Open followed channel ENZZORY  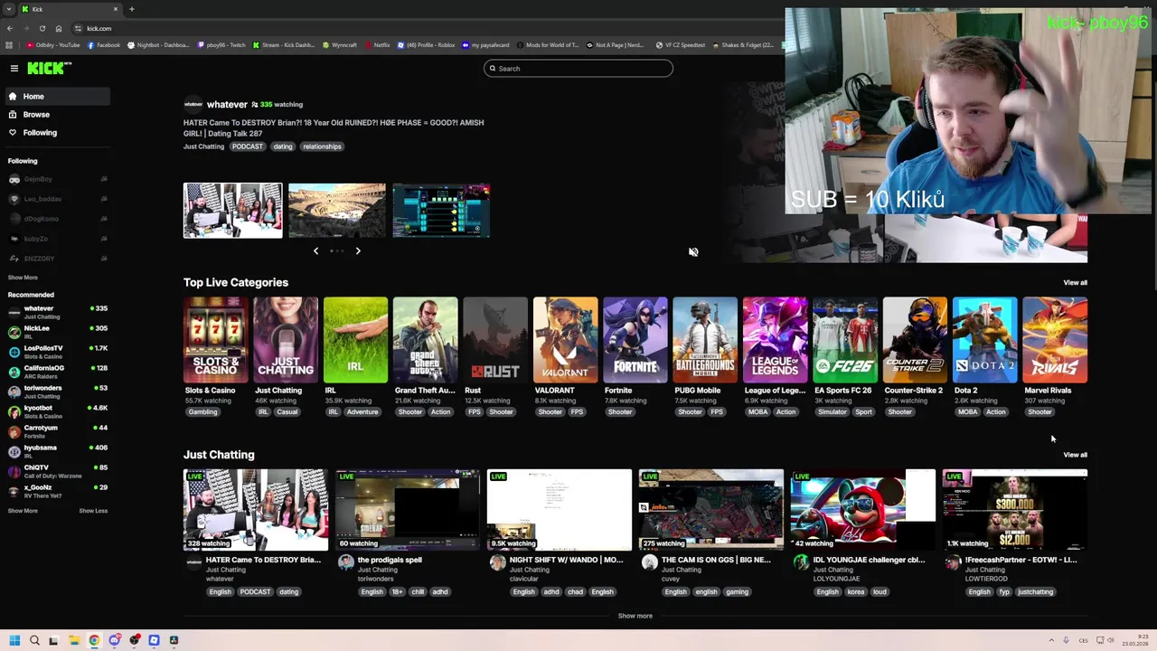click(56, 259)
